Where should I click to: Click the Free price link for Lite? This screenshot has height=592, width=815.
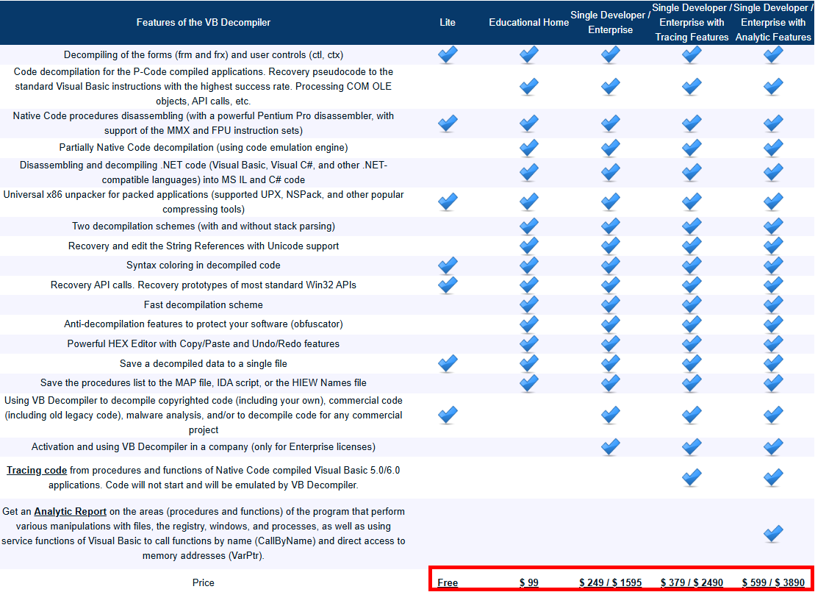pyautogui.click(x=448, y=582)
